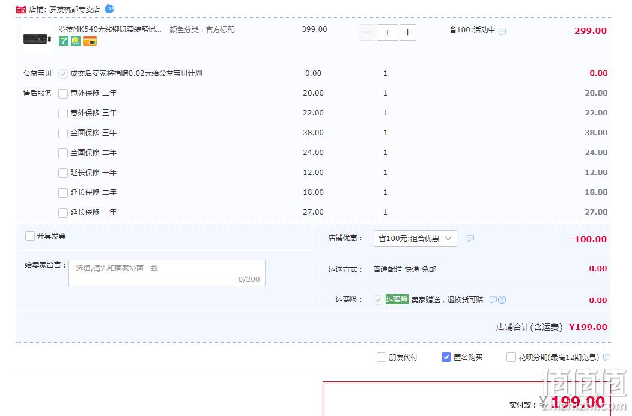Viewport: 632px width, 416px height.
Task: Click the comment icon next to 省100:活动中
Action: (x=502, y=32)
